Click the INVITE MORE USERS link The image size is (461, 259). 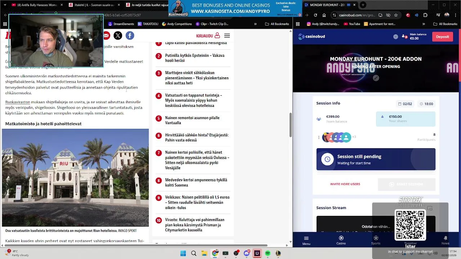click(x=345, y=184)
